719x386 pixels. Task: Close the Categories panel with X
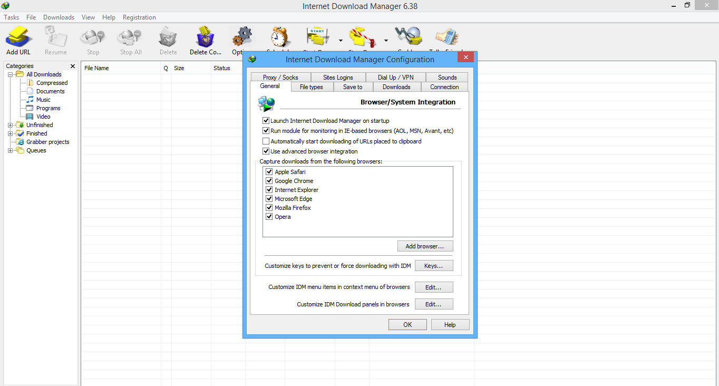tap(73, 66)
